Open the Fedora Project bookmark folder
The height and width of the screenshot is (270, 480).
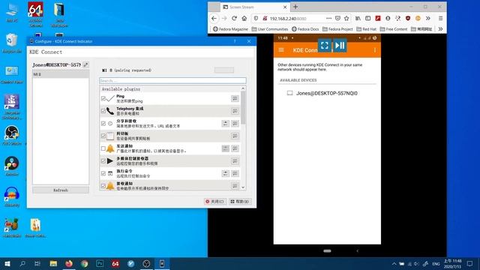(337, 29)
